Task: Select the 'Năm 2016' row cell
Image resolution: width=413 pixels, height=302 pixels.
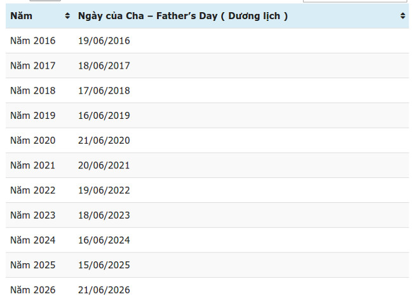Action: tap(33, 41)
